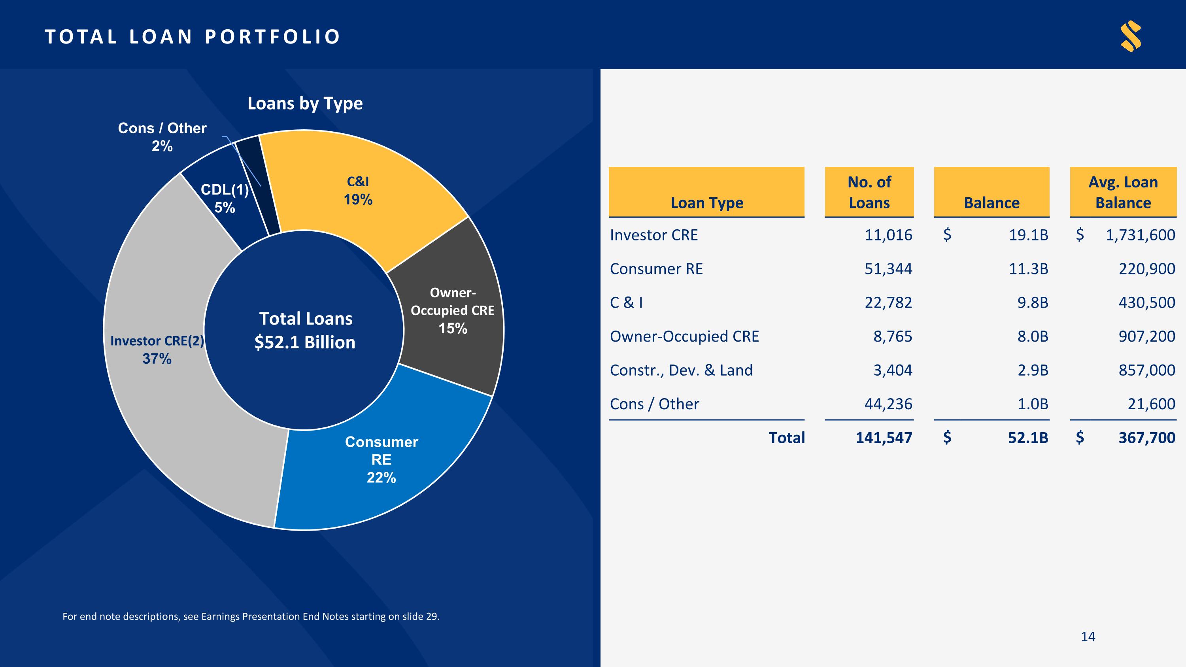Click the Balance column header
The width and height of the screenshot is (1186, 667).
[x=992, y=192]
